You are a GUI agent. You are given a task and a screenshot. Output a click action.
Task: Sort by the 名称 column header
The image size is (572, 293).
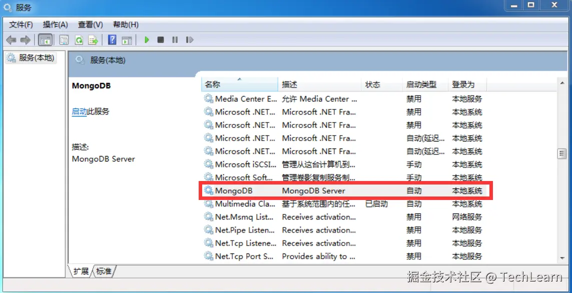(240, 84)
